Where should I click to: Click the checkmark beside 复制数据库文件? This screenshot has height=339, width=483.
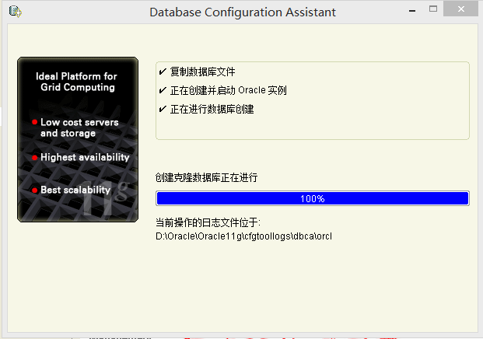163,72
